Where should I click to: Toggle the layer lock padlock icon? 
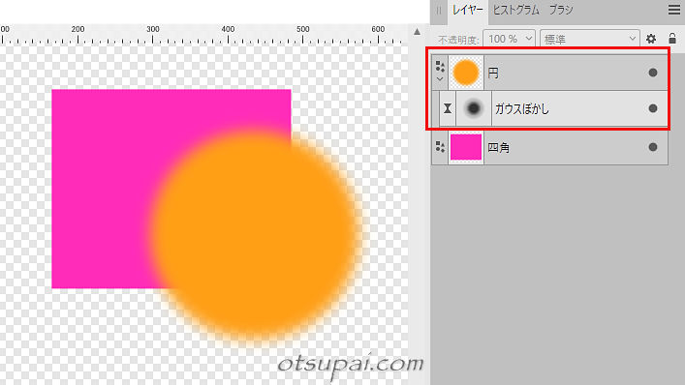(x=672, y=39)
